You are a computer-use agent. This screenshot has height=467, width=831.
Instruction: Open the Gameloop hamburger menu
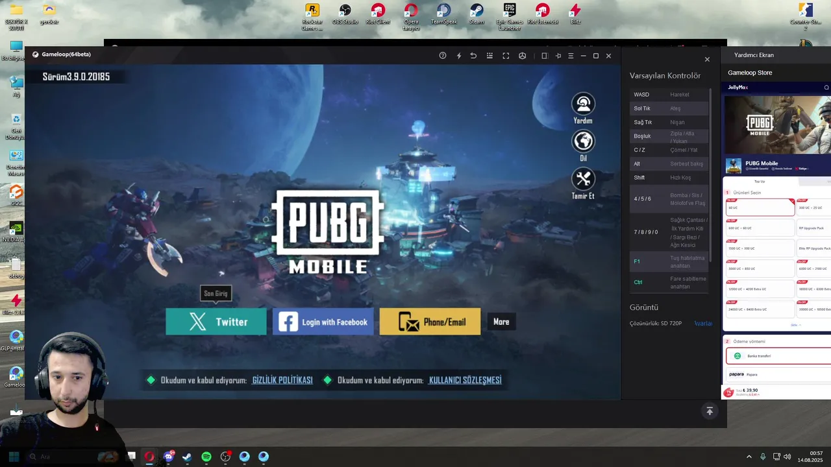click(571, 56)
